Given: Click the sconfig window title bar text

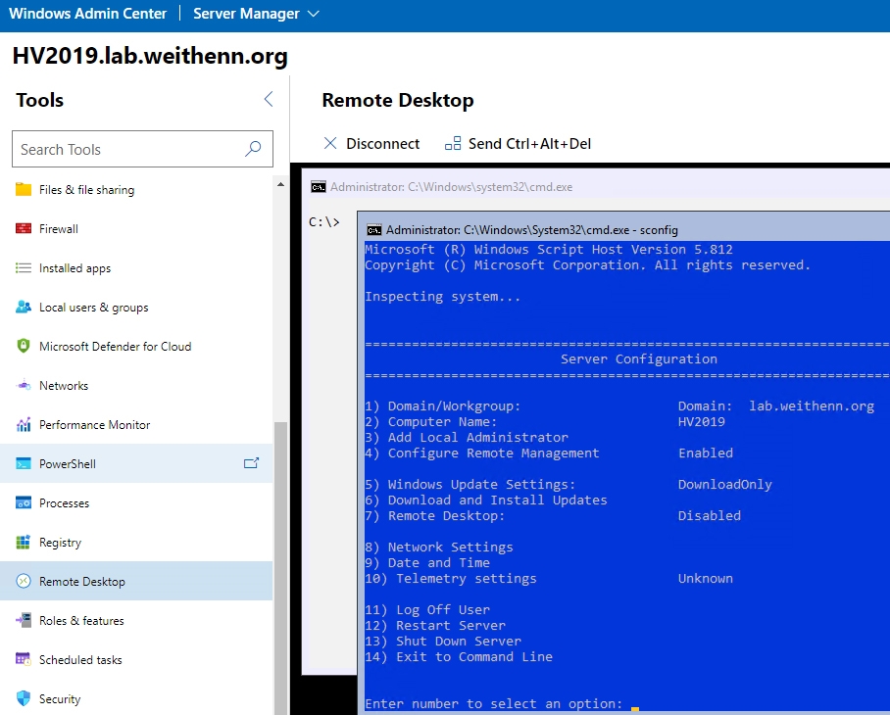Looking at the screenshot, I should [532, 229].
